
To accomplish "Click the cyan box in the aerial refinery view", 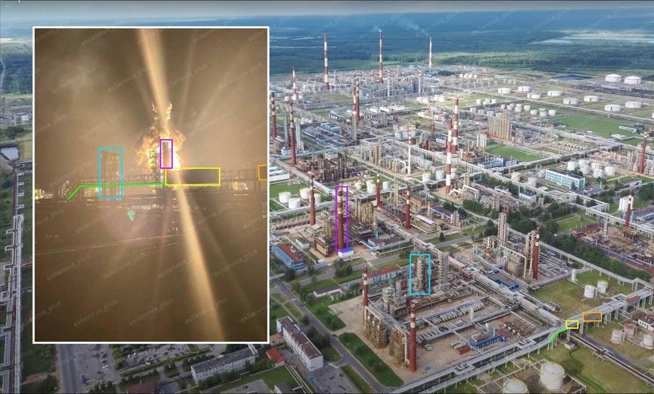I will [420, 274].
